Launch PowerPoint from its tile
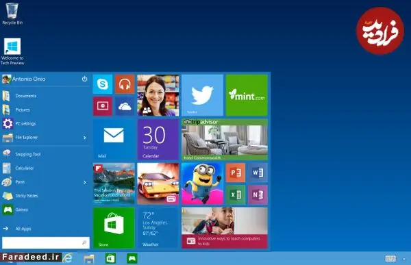Screen dimensions: 411x265 tap(236, 173)
